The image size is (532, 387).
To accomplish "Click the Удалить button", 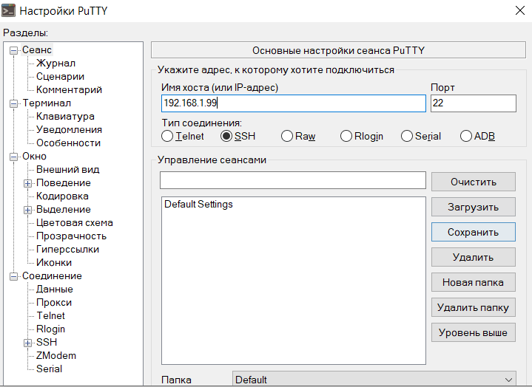I will [474, 257].
